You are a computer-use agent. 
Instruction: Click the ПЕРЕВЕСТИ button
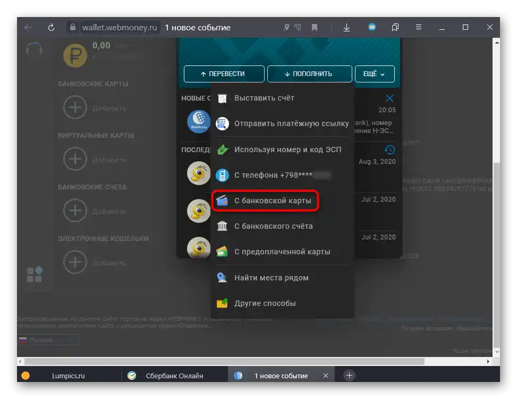(224, 73)
